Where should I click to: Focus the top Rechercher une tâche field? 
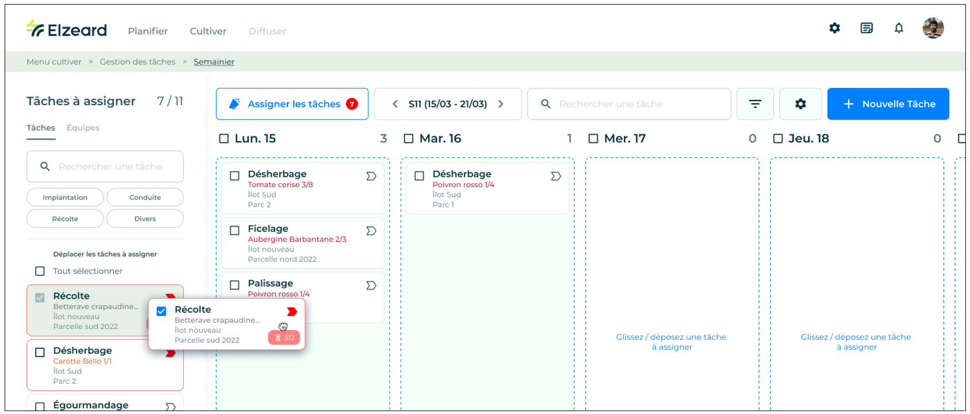629,104
